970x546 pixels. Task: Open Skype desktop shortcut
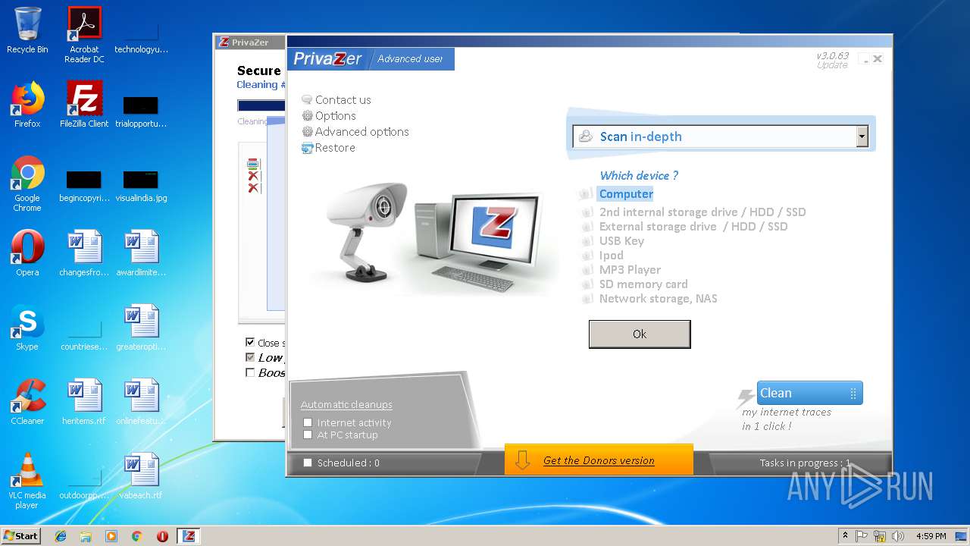pos(27,328)
